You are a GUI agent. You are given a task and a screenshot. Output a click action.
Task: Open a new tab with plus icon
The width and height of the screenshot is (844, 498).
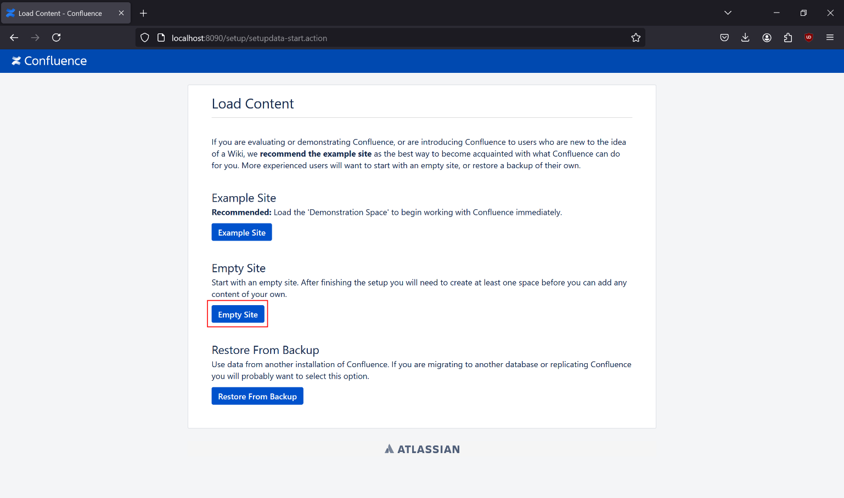pos(144,13)
